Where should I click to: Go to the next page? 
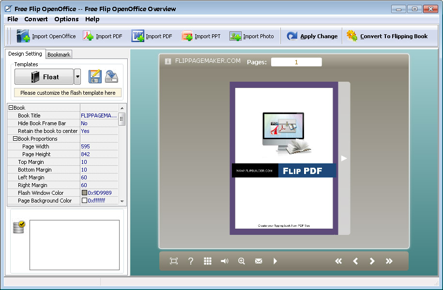(372, 261)
